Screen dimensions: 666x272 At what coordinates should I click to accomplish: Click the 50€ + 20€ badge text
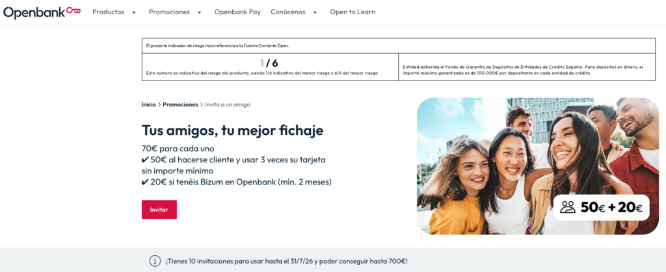point(611,208)
